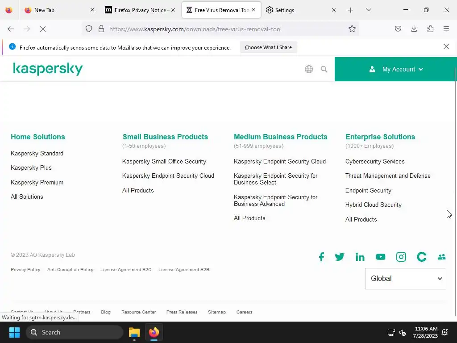Screen dimensions: 457x343
Task: Open Kaspersky LinkedIn icon
Action: pyautogui.click(x=360, y=257)
